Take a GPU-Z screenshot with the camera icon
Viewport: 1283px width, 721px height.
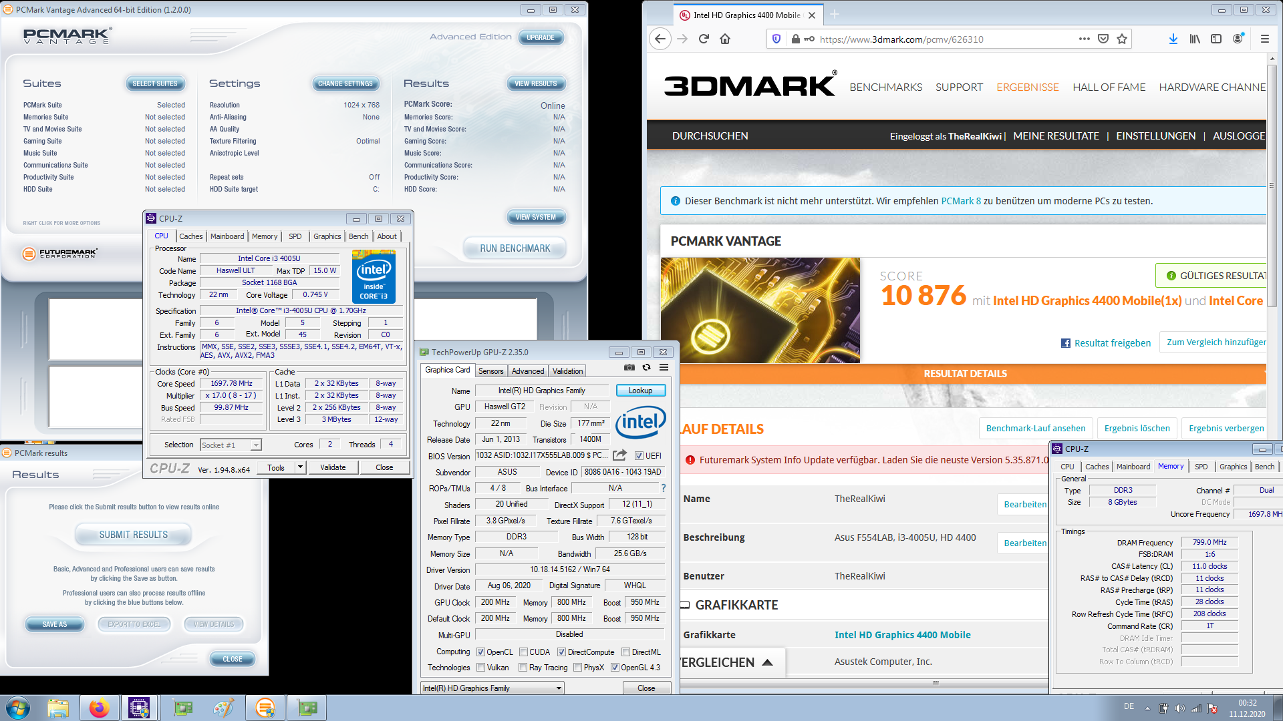tap(629, 367)
